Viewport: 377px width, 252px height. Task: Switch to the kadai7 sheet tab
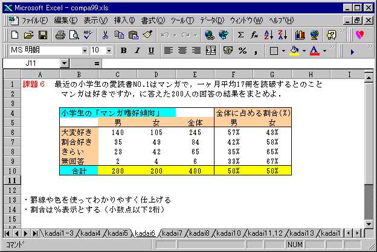coord(173,233)
